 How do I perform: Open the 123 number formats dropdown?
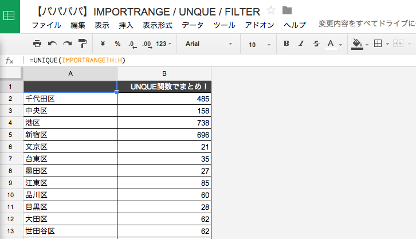pos(163,44)
